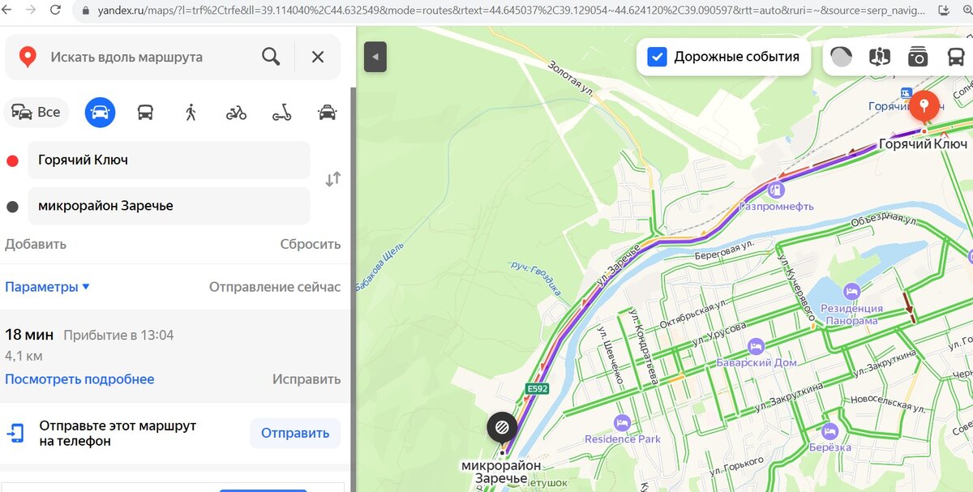Image resolution: width=973 pixels, height=492 pixels.
Task: Swap the start and destination points
Action: pos(332,180)
